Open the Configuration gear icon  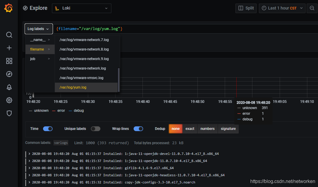click(x=9, y=100)
